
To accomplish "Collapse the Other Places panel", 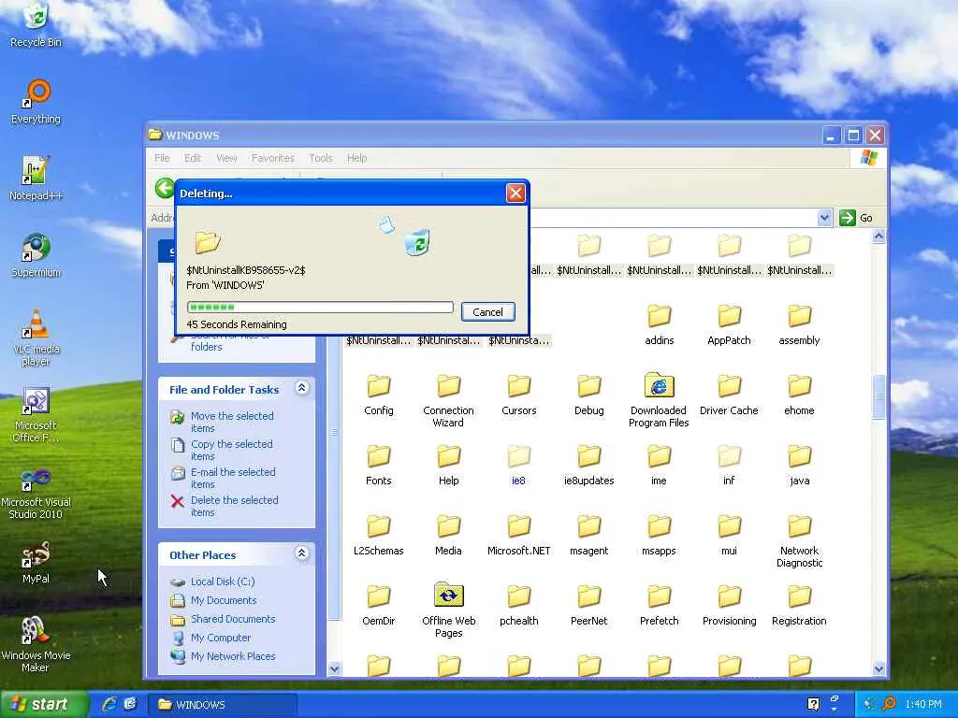I will pyautogui.click(x=302, y=553).
